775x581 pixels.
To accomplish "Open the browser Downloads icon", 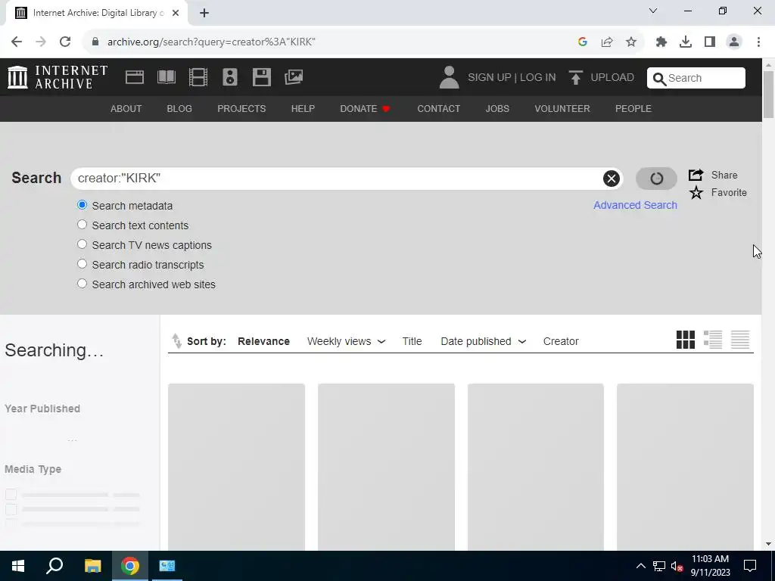I will [685, 42].
